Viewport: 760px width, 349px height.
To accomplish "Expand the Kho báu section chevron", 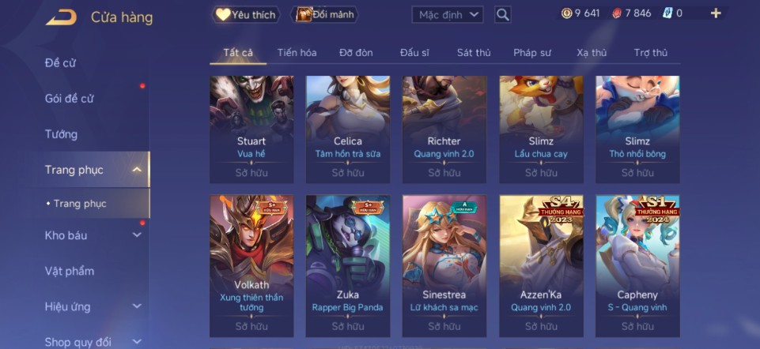I will [137, 235].
